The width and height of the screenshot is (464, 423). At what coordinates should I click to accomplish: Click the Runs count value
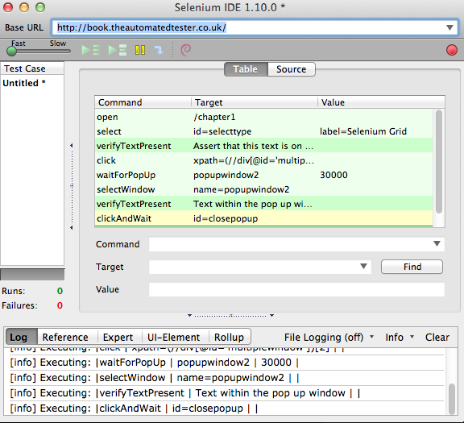[x=60, y=291]
